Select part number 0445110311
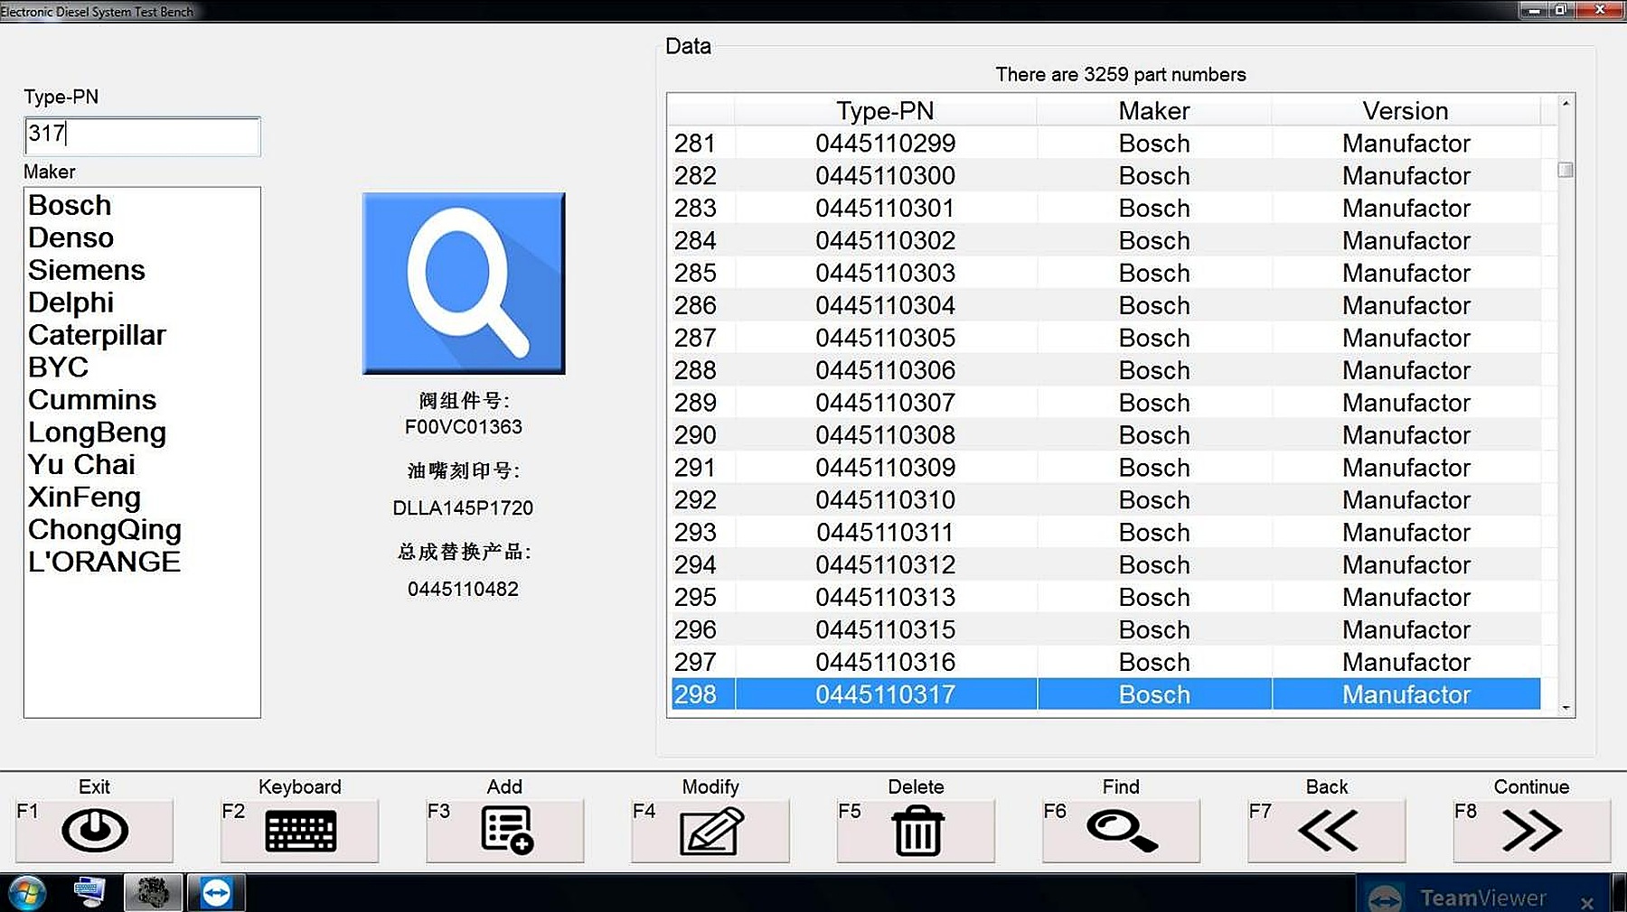The width and height of the screenshot is (1627, 912). pyautogui.click(x=885, y=533)
